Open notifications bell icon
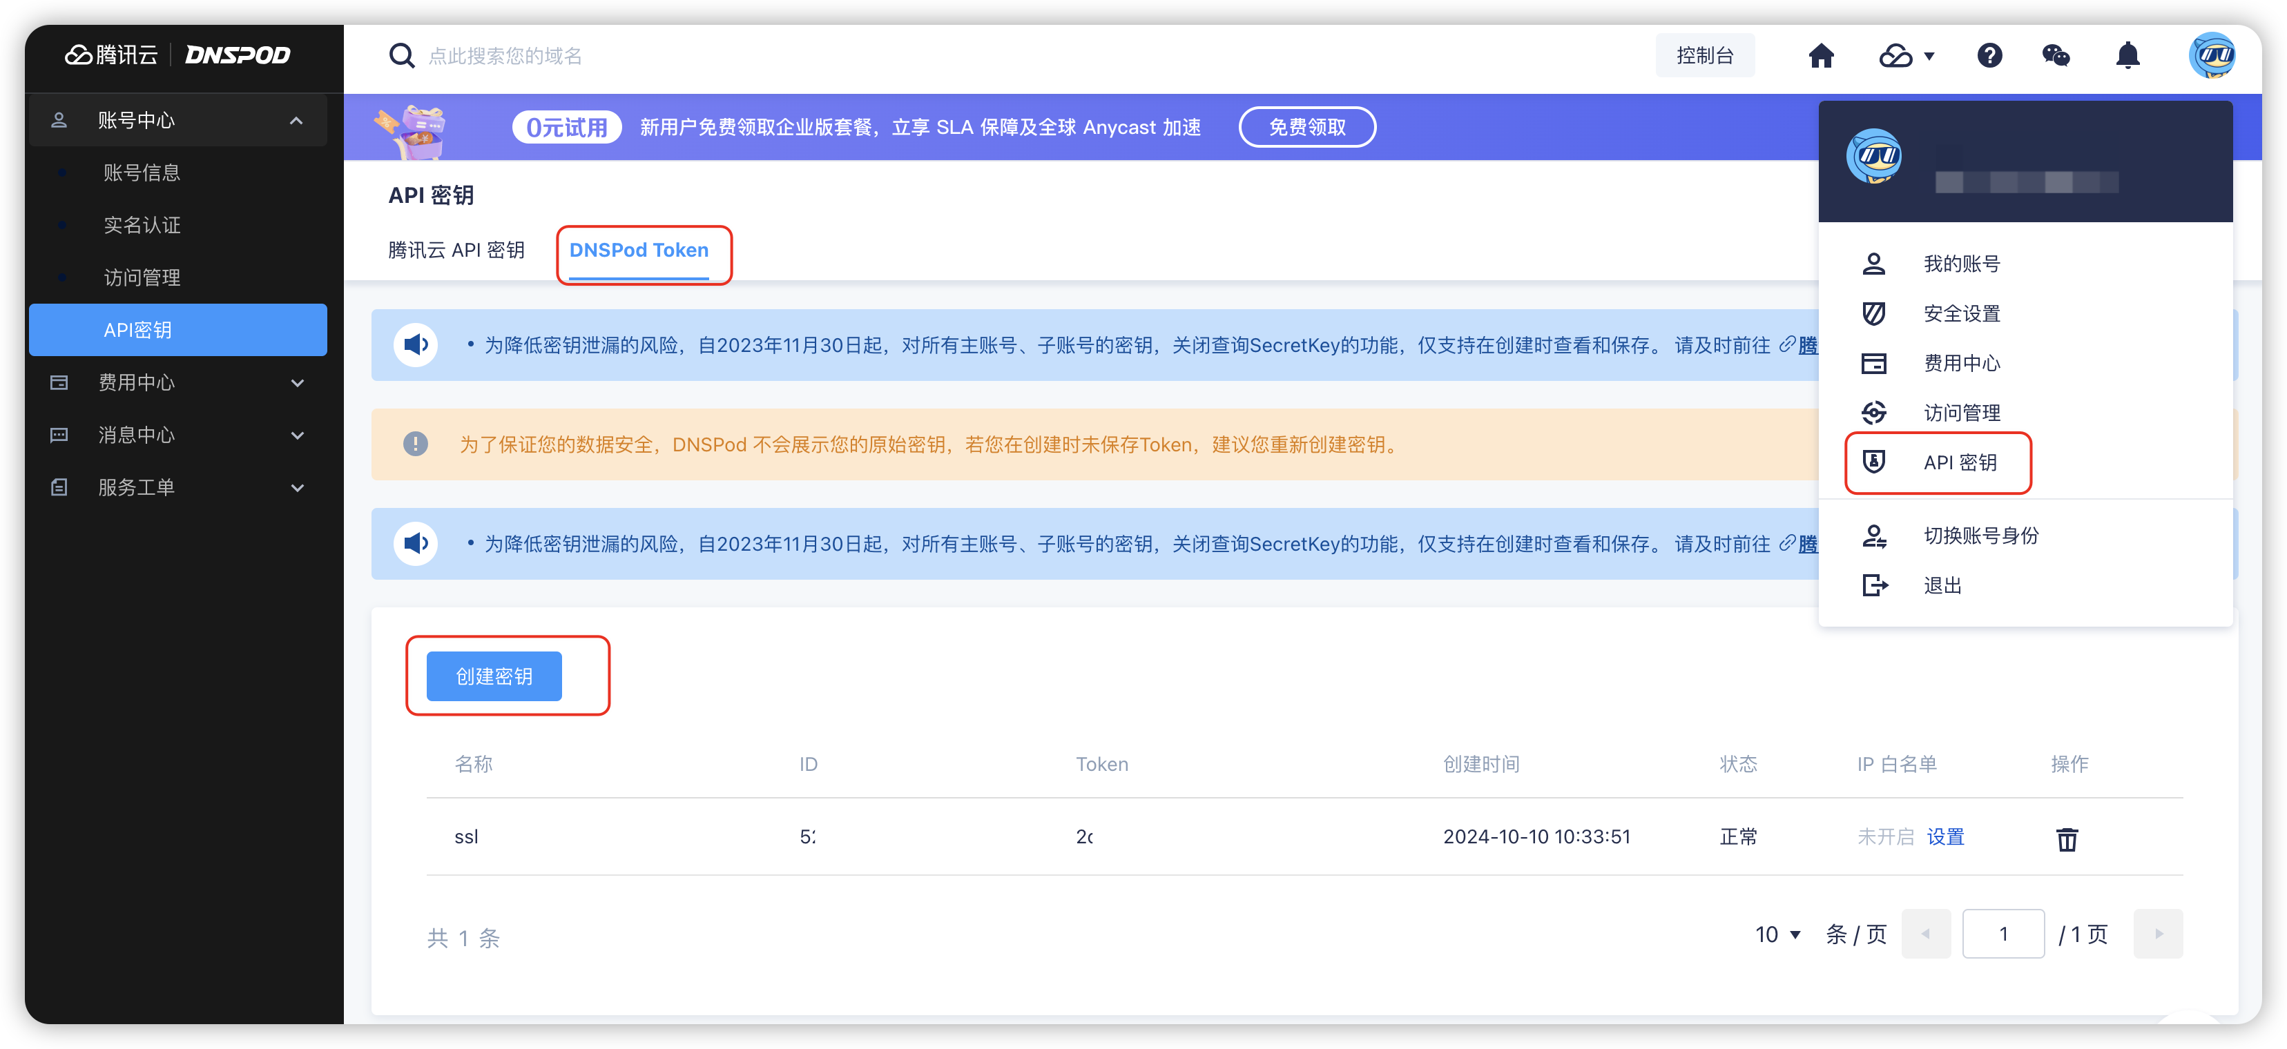Image resolution: width=2287 pixels, height=1049 pixels. coord(2128,56)
